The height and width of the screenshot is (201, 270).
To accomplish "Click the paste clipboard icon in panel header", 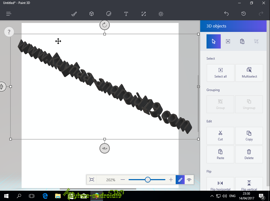I will pyautogui.click(x=242, y=41).
